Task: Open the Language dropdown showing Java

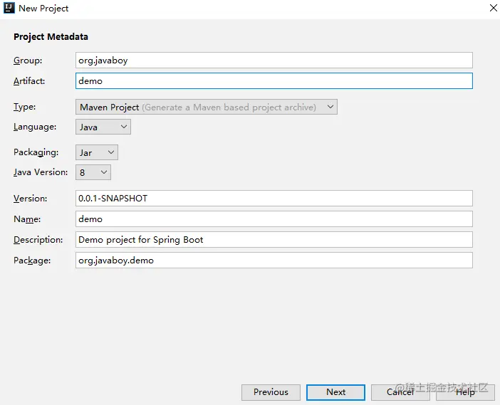Action: tap(103, 127)
